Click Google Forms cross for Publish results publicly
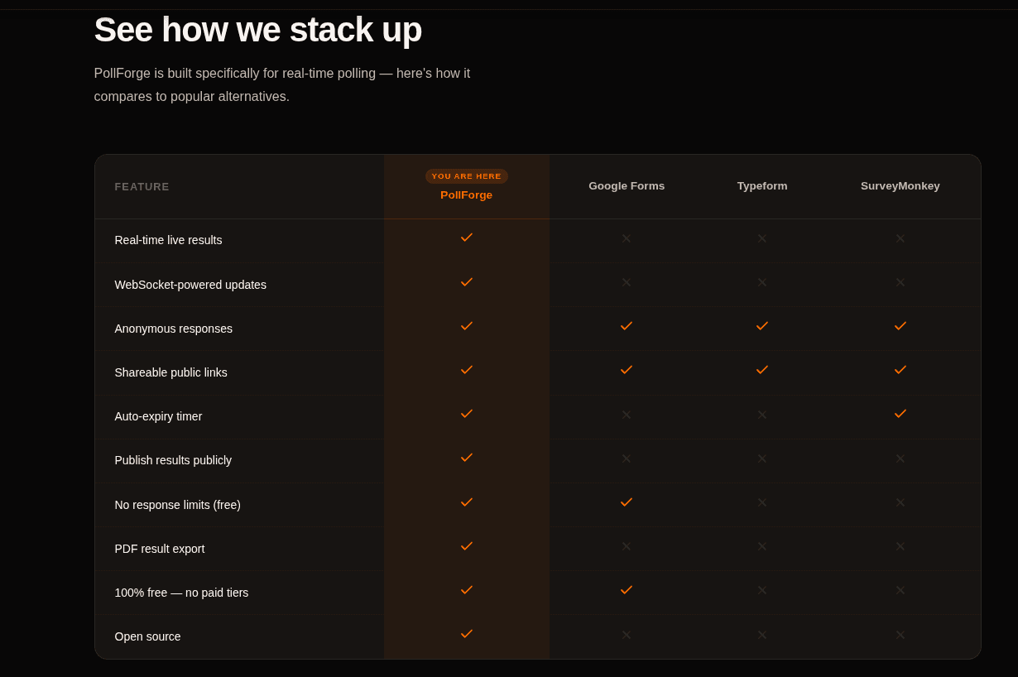The width and height of the screenshot is (1018, 677). (x=627, y=459)
